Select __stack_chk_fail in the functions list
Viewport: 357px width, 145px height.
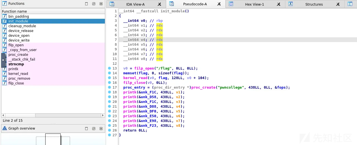tap(22, 59)
